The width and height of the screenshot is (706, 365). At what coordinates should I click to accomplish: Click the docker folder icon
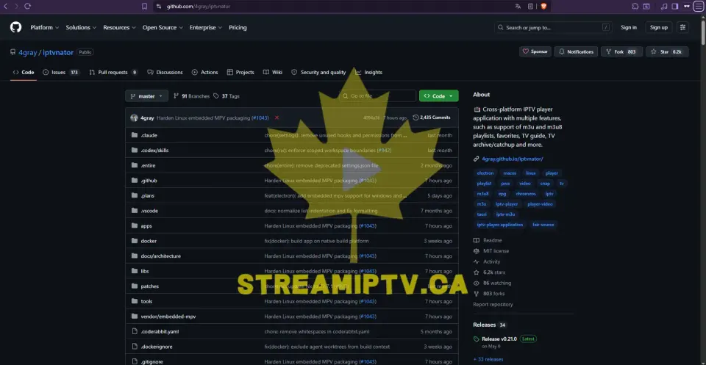134,241
